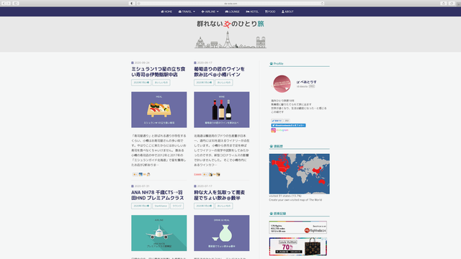Click the 渡航歴 section heading
Image resolution: width=461 pixels, height=259 pixels.
[277, 146]
